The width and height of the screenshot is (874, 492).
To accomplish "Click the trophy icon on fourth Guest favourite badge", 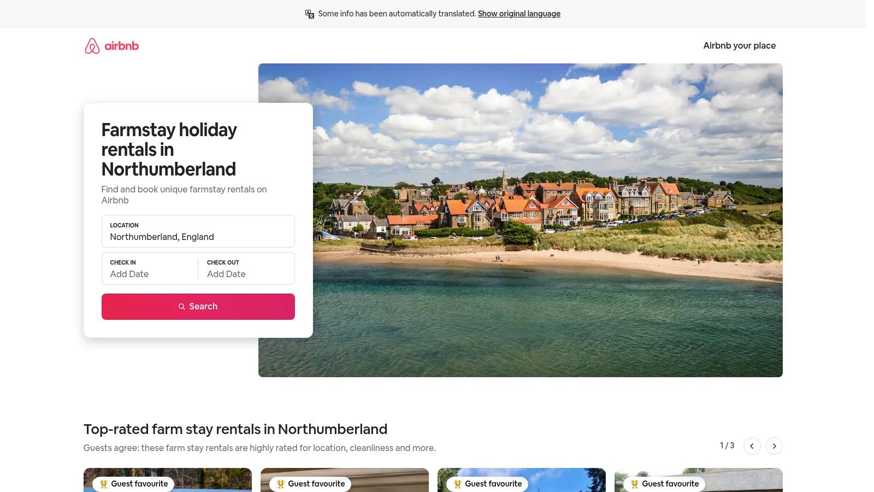I will click(634, 484).
